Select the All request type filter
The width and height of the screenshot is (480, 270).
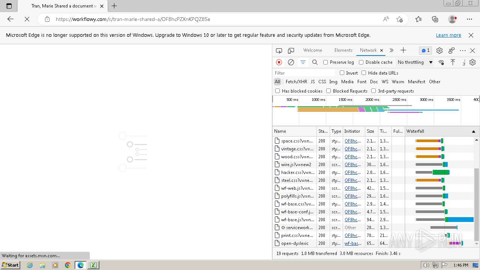[277, 82]
